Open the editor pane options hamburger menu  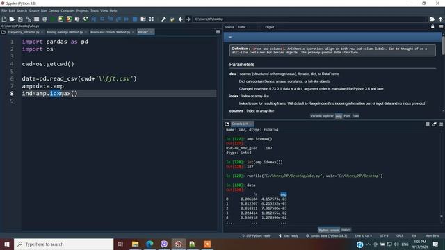pyautogui.click(x=218, y=32)
